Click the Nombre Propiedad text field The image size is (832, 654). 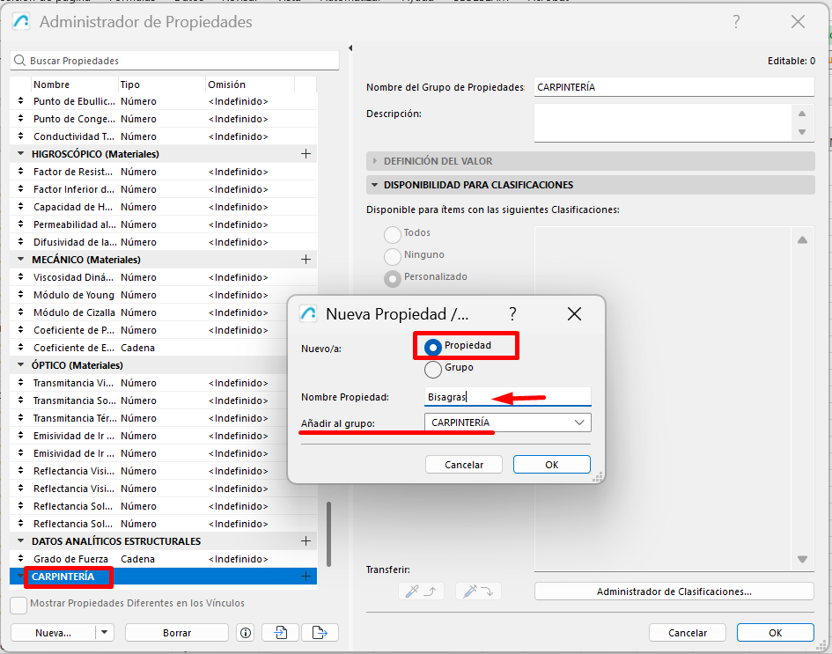tap(507, 397)
